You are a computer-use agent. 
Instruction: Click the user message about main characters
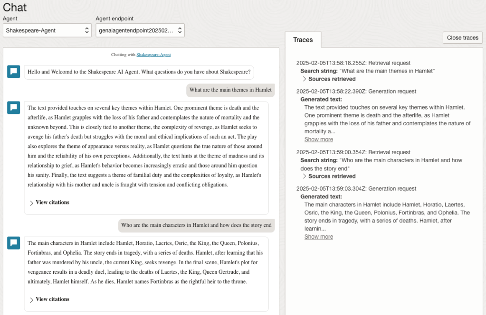click(196, 225)
